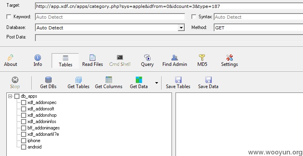Check the xdf_addonsoft table checkbox
Image resolution: width=303 pixels, height=156 pixels.
click(x=23, y=109)
